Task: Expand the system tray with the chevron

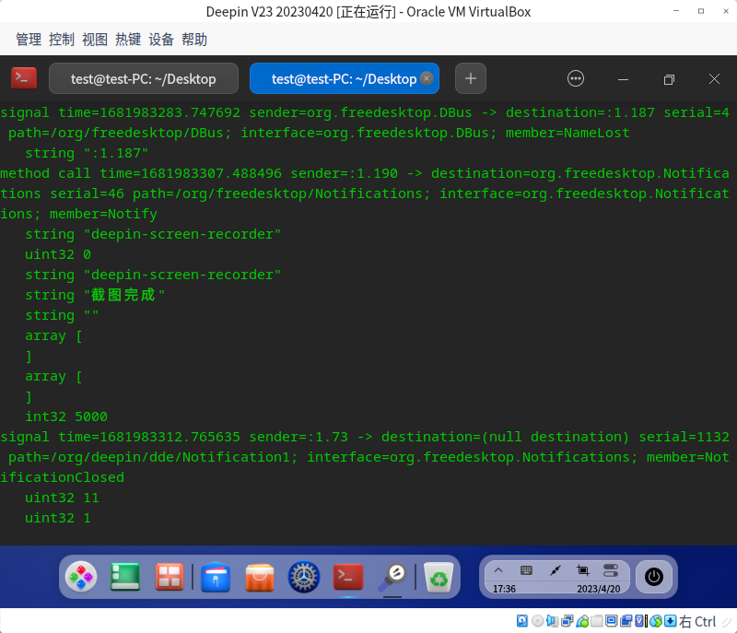Action: [x=498, y=569]
